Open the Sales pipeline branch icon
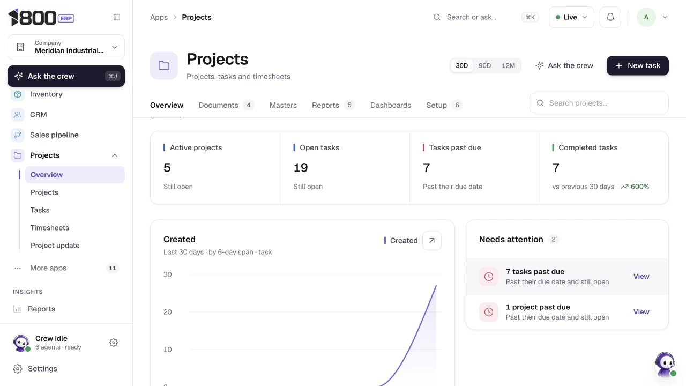This screenshot has width=686, height=386. (x=18, y=135)
